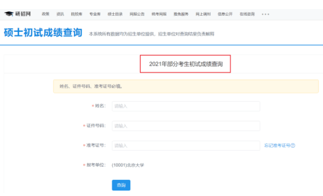Open 网上调剂 in the navigation bar
The width and height of the screenshot is (323, 196).
point(203,14)
